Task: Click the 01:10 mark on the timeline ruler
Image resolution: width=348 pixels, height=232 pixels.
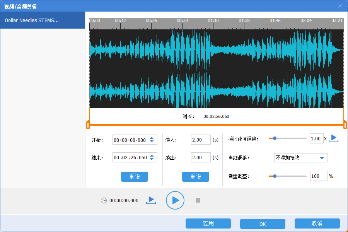Action: pos(213,20)
